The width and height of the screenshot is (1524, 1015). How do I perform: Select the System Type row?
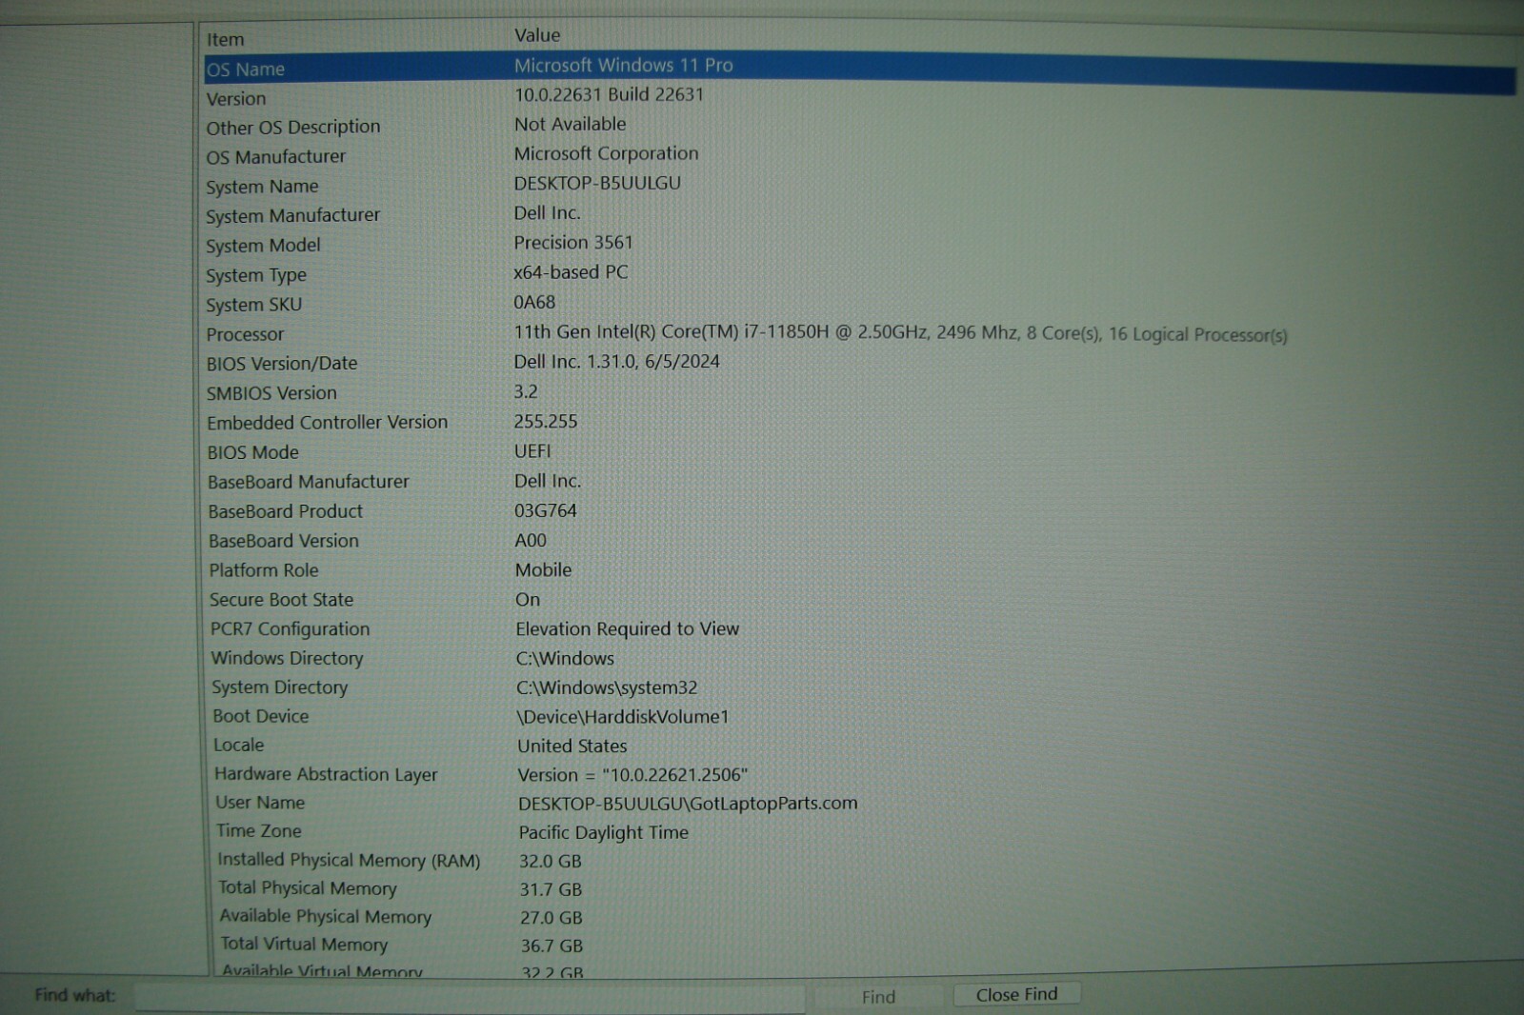click(x=256, y=275)
